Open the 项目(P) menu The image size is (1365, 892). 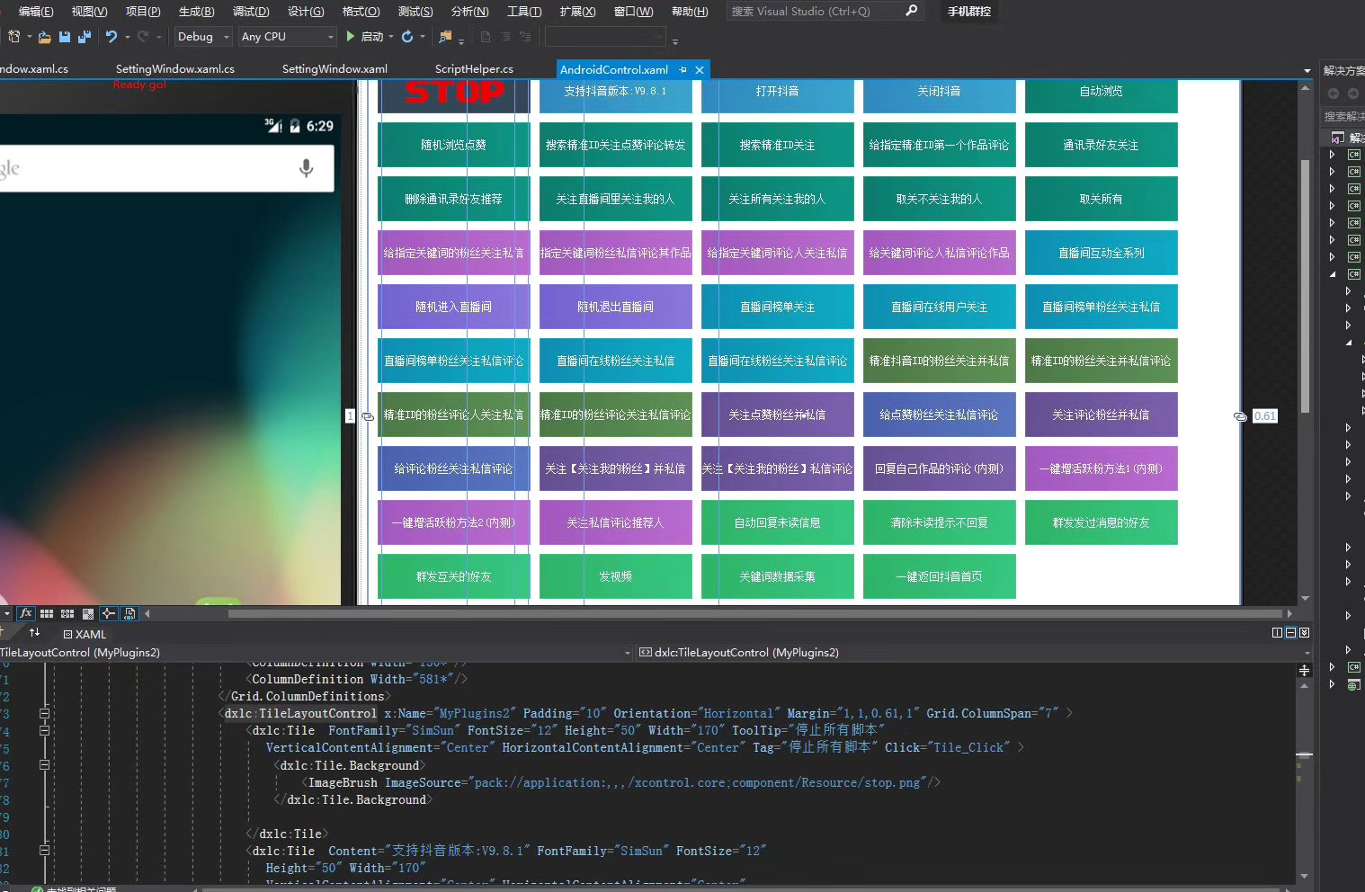point(143,11)
